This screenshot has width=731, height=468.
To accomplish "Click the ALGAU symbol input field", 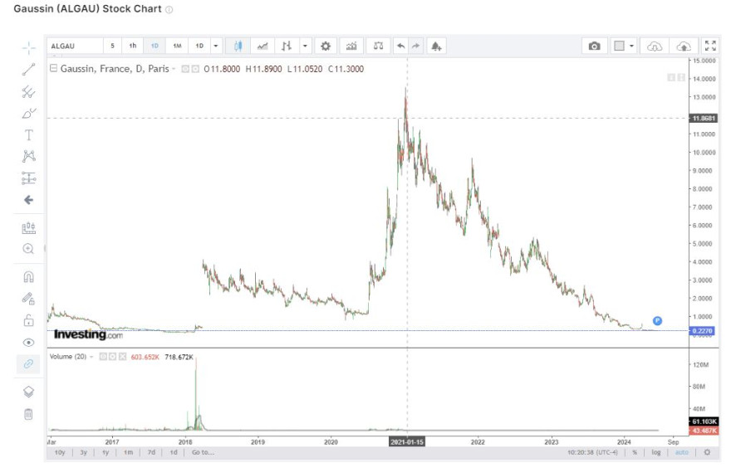I will 75,46.
